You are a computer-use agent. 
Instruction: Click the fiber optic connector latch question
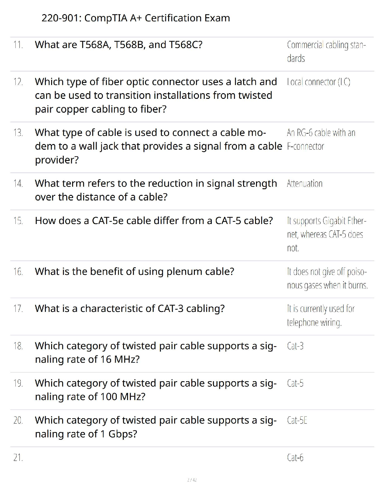click(x=156, y=95)
